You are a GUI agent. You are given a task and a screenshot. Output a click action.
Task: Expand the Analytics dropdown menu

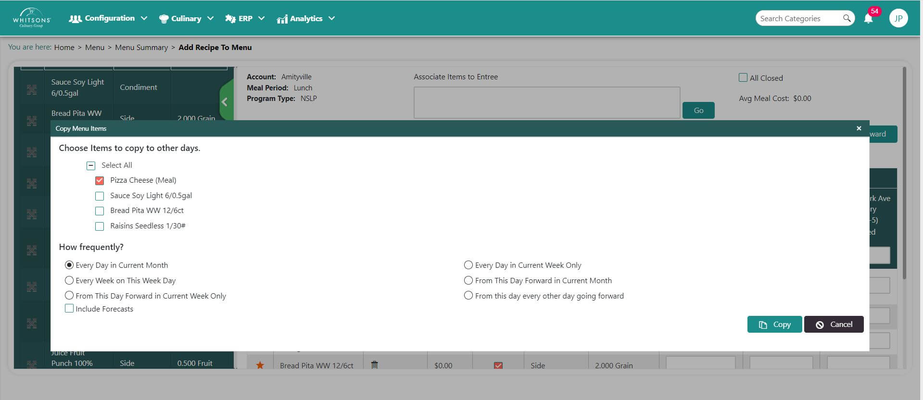coord(305,18)
